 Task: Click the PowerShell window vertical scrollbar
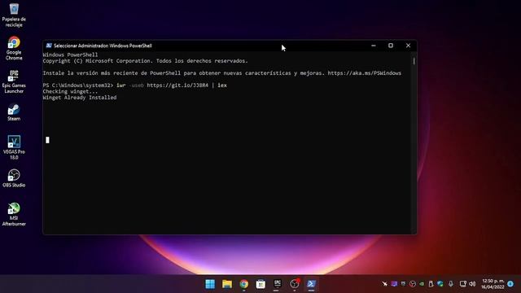pyautogui.click(x=414, y=142)
